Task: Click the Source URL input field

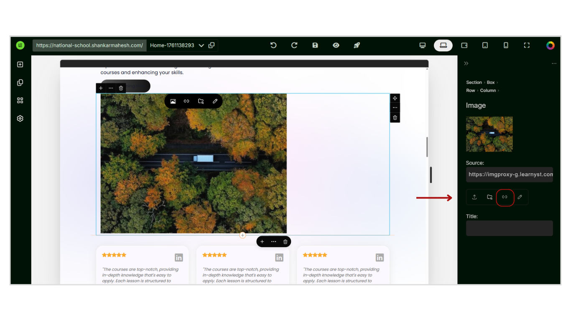Action: coord(510,174)
